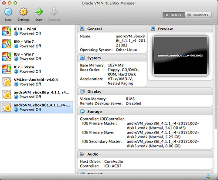Click the VM preview thumbnail

[x=181, y=56]
